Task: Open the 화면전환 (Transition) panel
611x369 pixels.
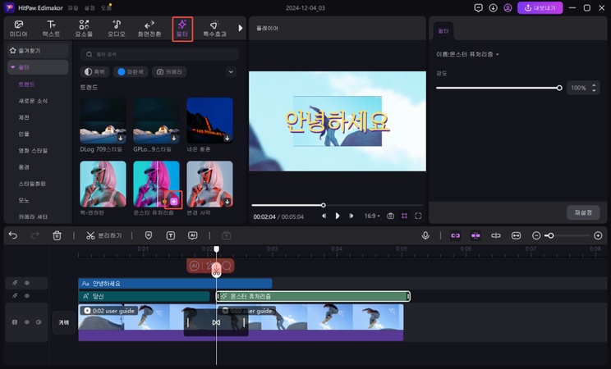Action: click(x=149, y=29)
